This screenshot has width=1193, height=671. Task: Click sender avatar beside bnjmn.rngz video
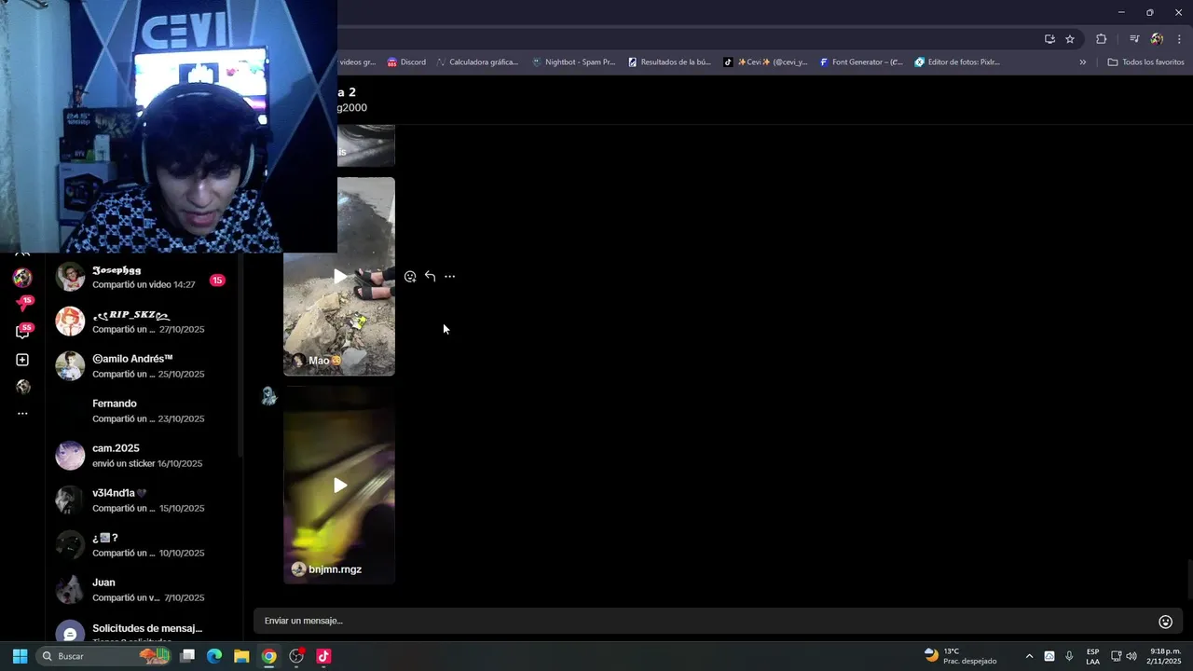coord(268,396)
